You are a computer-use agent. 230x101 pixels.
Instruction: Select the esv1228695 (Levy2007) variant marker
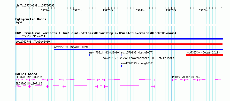click(x=121, y=66)
